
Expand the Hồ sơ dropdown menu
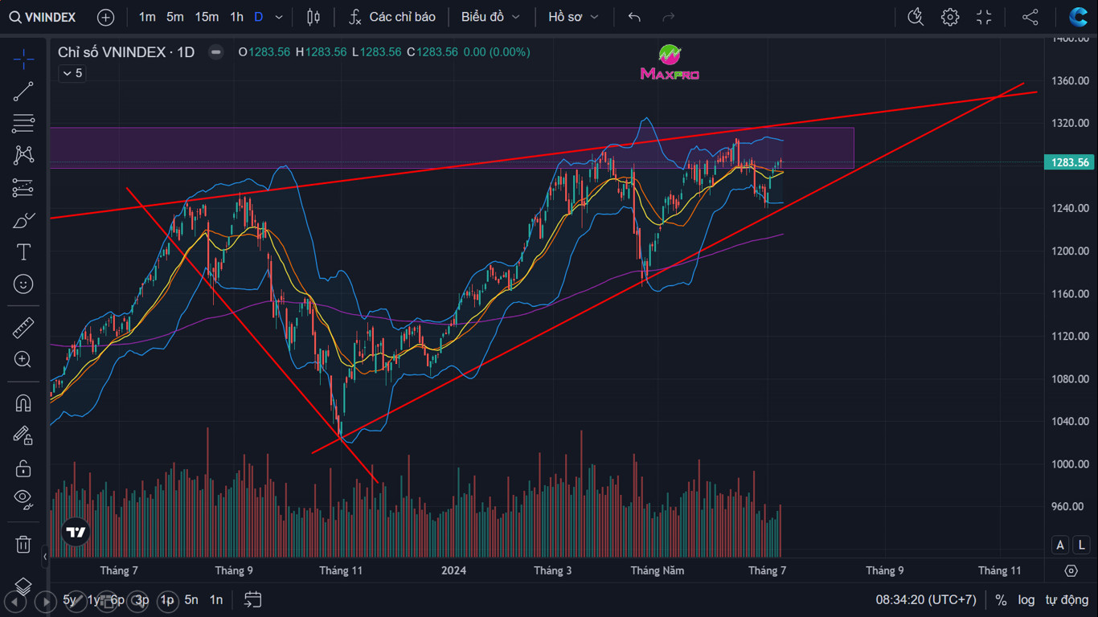coord(573,17)
